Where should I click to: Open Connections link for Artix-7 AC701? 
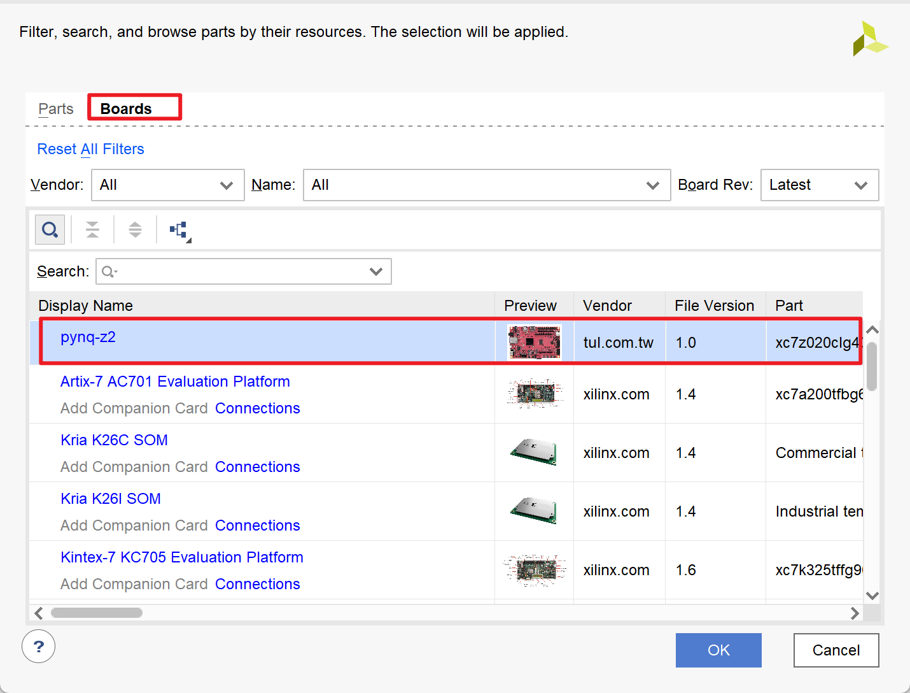258,408
